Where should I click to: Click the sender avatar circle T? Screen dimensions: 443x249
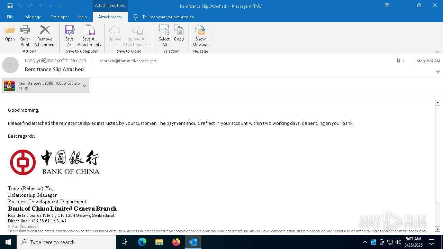tap(10, 65)
